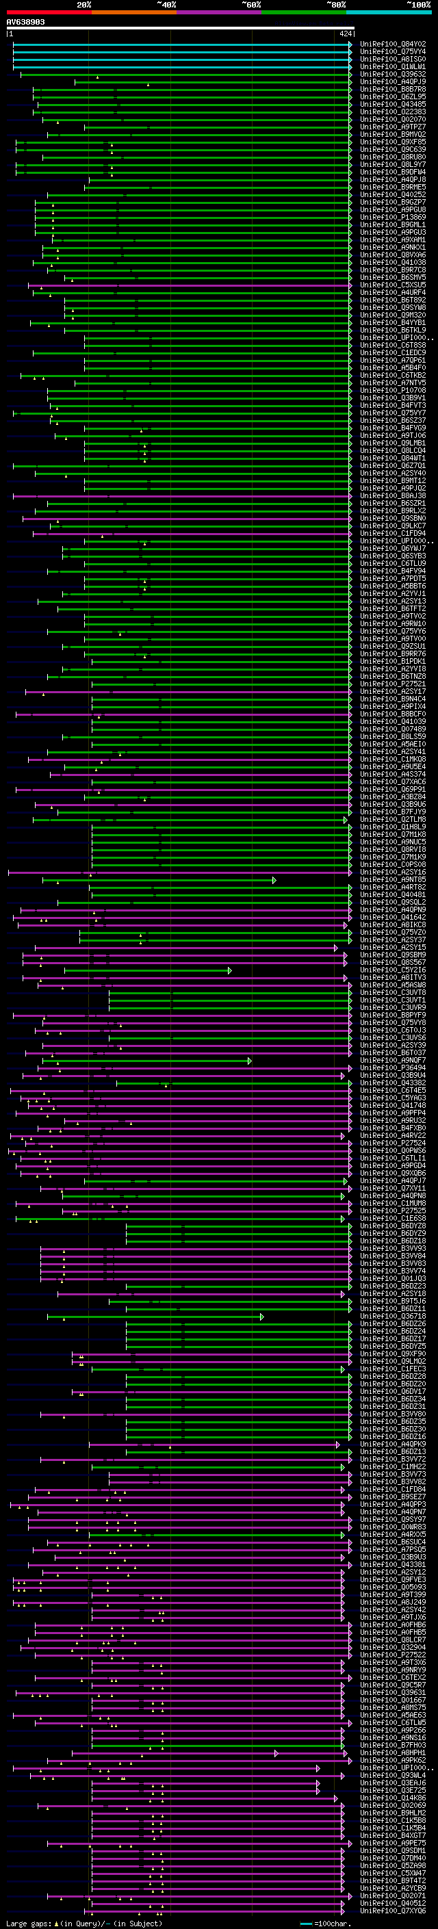Screen dimensions: 438x1929
Task: Select the UniRef100_Q41038 label
Action: (393, 263)
